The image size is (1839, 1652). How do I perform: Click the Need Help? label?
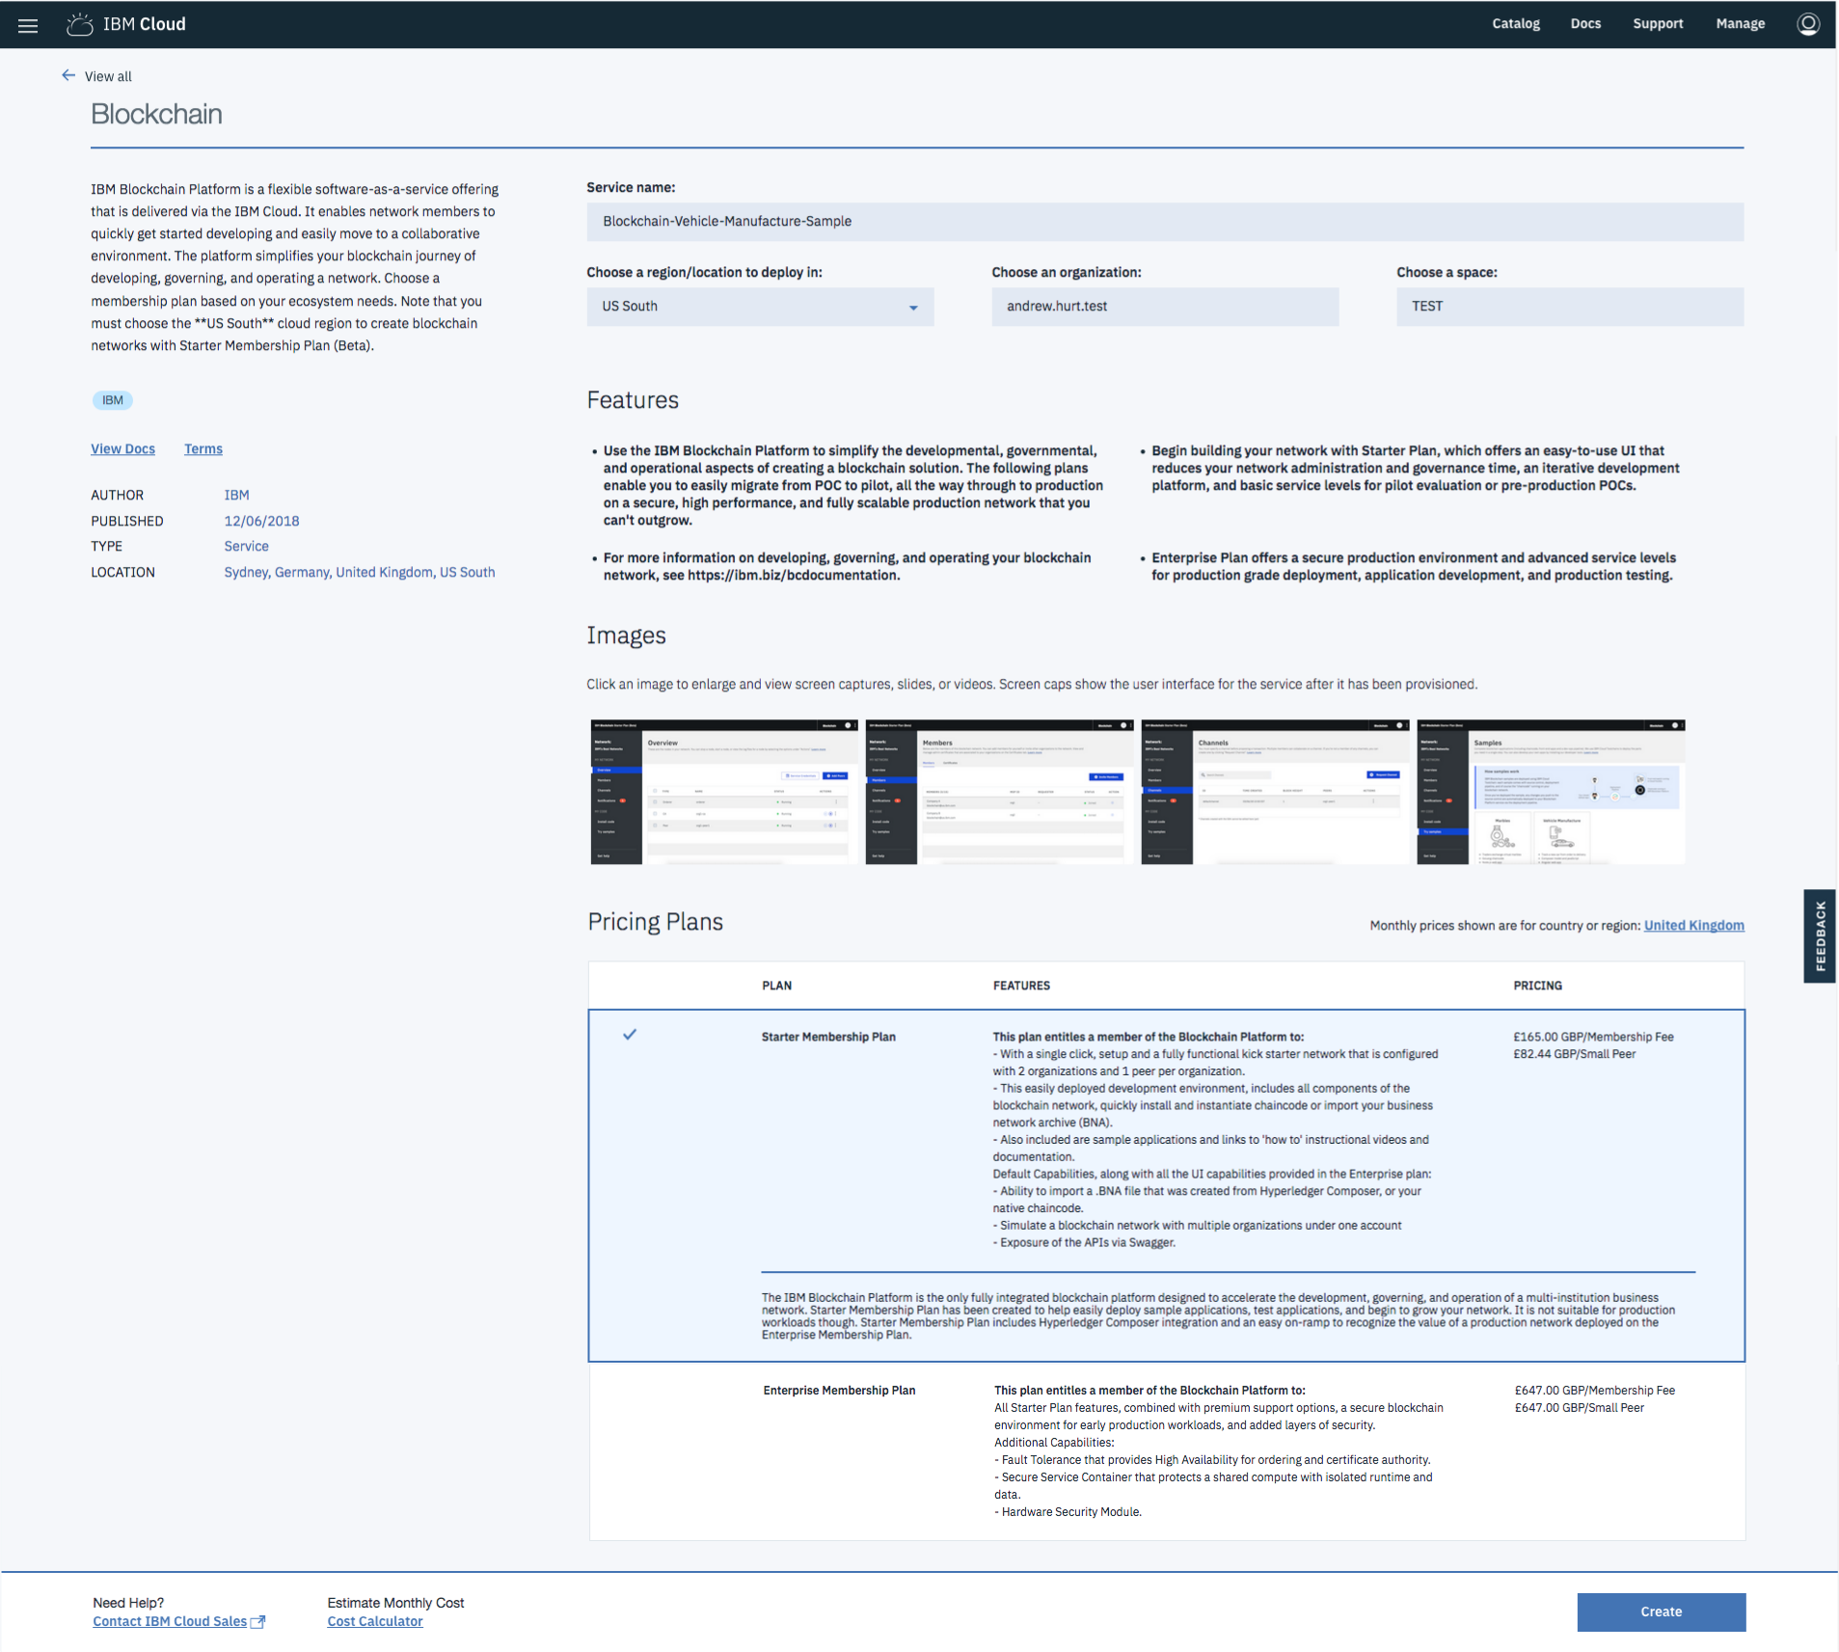128,1603
